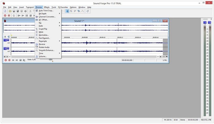The width and height of the screenshot is (214, 124).
Task: Click Record in the Sound 1 window transport
Action: point(6,60)
